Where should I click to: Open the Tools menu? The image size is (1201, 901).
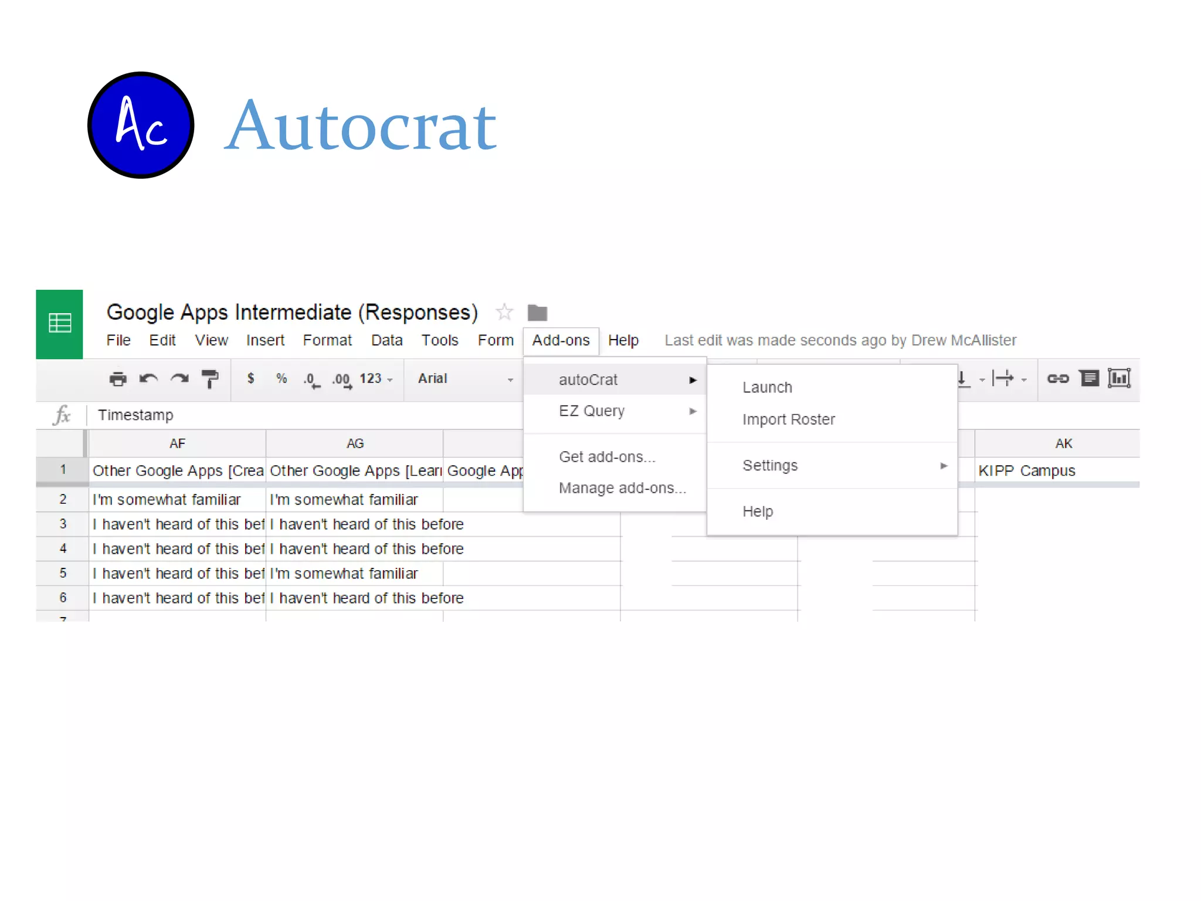[x=440, y=340]
